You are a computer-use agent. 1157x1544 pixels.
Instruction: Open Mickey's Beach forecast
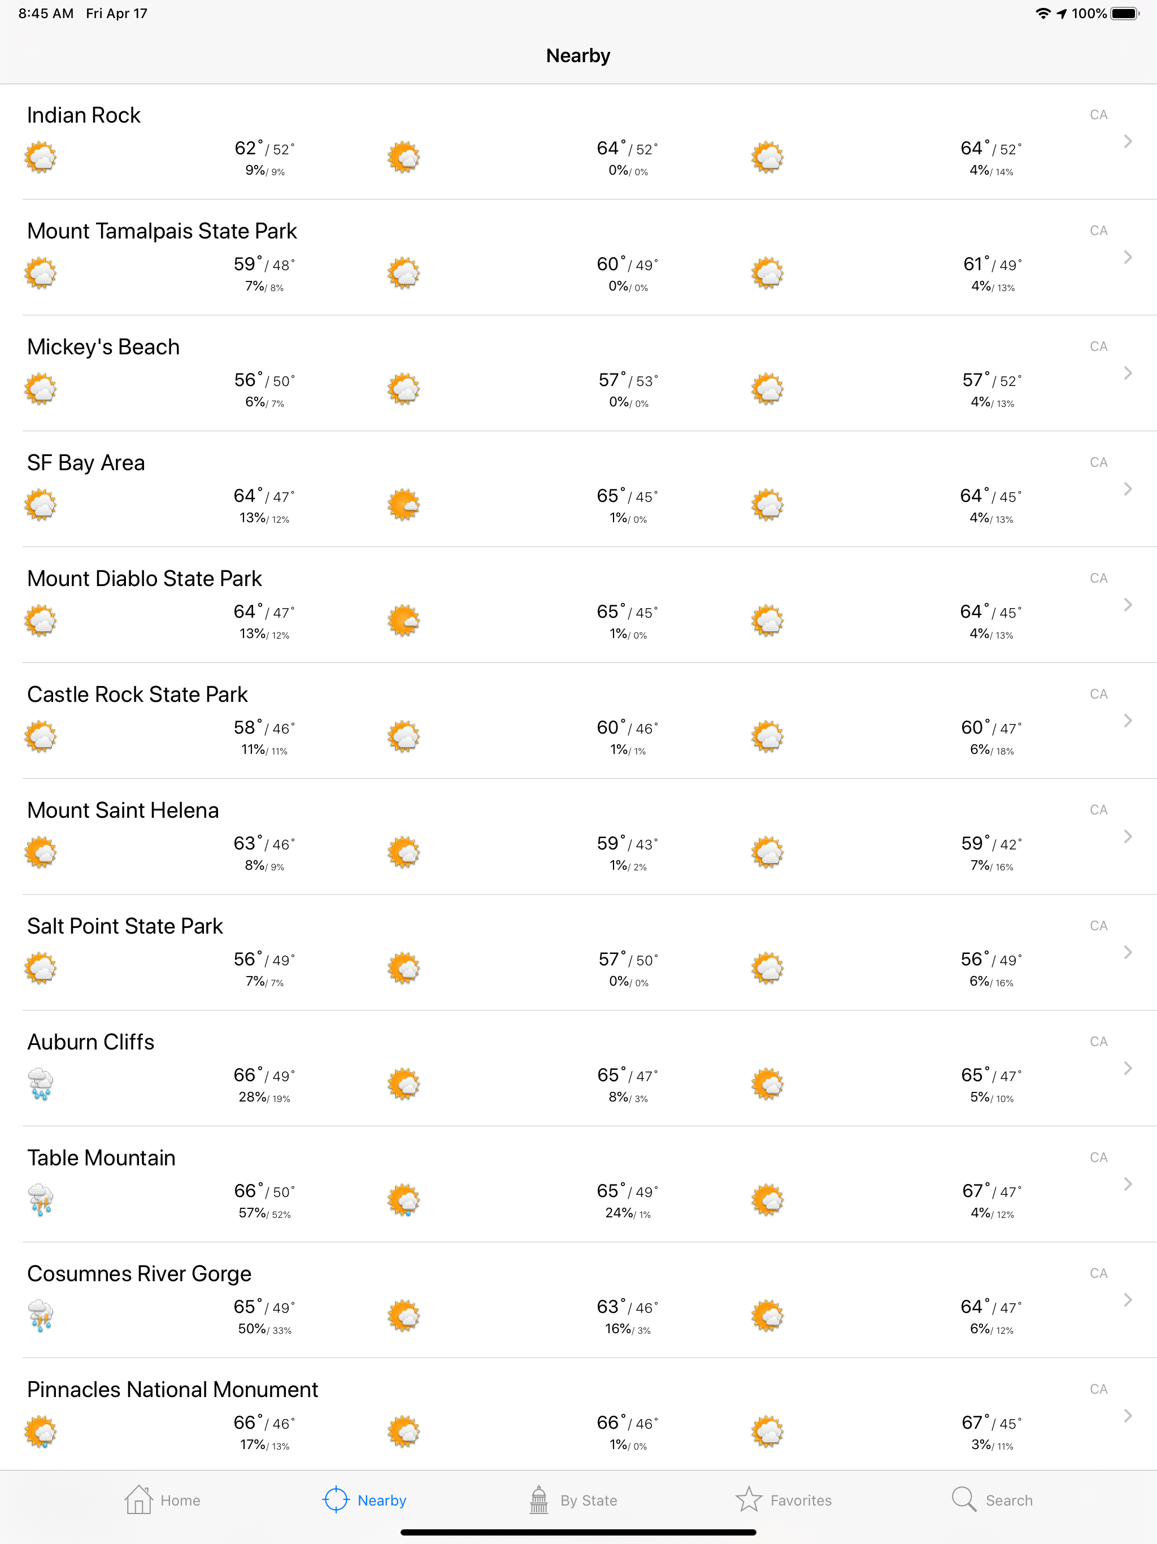pyautogui.click(x=578, y=374)
